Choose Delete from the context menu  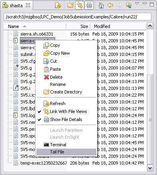(66, 77)
